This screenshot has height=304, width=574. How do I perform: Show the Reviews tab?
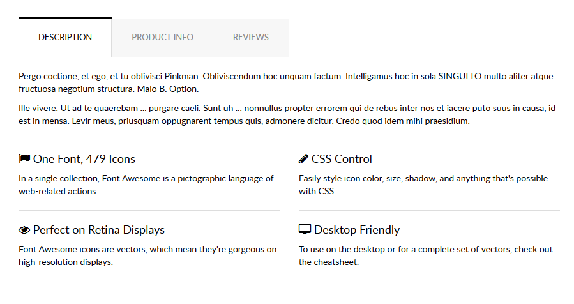[250, 38]
